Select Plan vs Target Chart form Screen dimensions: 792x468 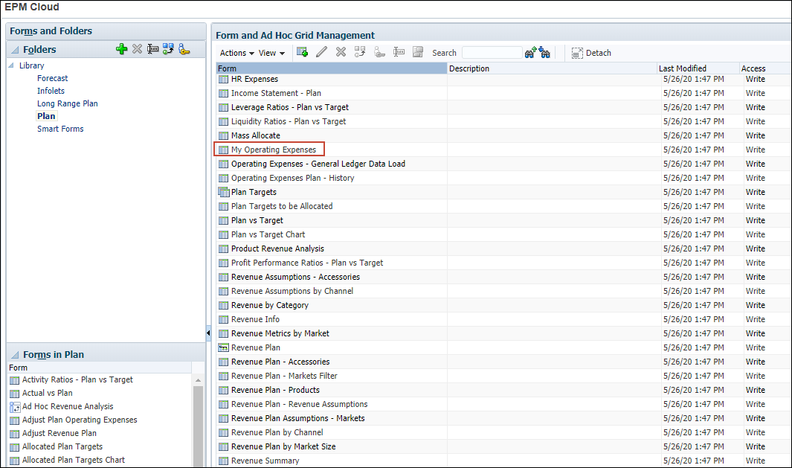click(268, 234)
